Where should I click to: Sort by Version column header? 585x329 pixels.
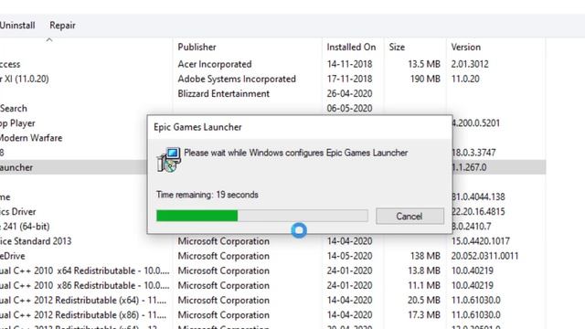point(465,47)
